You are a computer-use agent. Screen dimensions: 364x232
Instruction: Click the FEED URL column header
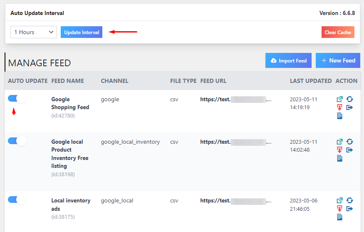[213, 81]
